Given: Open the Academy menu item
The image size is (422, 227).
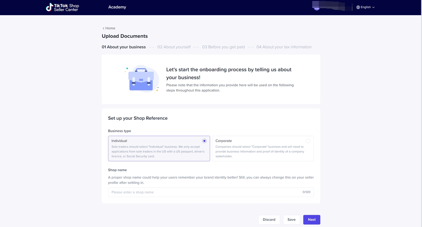Looking at the screenshot, I should 117,7.
